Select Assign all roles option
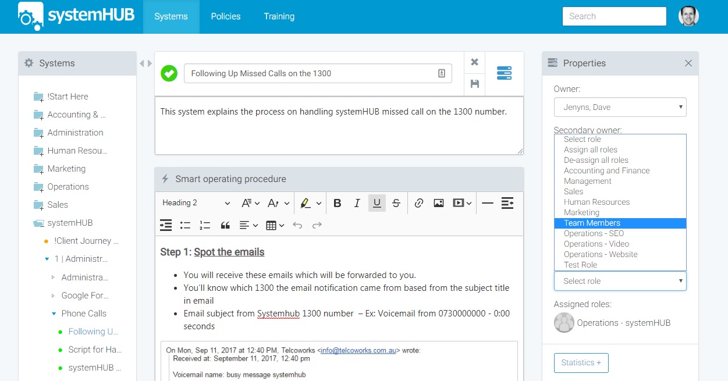The width and height of the screenshot is (728, 381). [x=620, y=149]
